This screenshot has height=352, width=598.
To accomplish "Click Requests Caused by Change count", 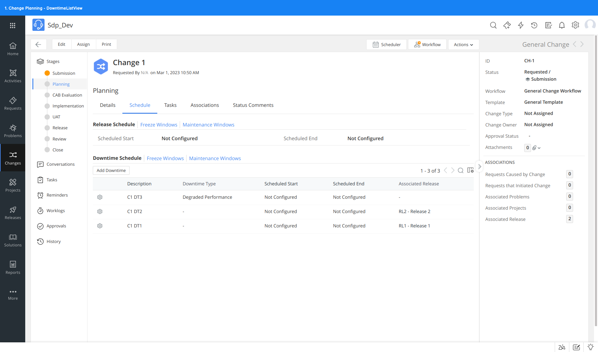I will [569, 174].
